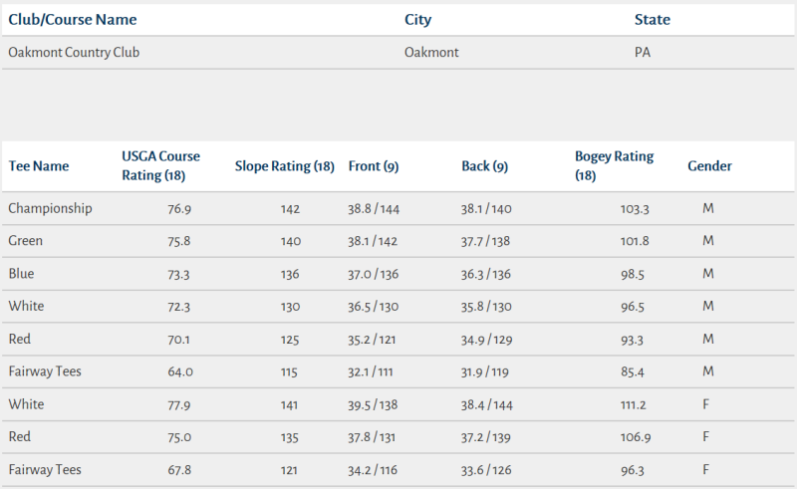Viewport: 797px width, 489px height.
Task: Click the City column header
Action: (417, 19)
